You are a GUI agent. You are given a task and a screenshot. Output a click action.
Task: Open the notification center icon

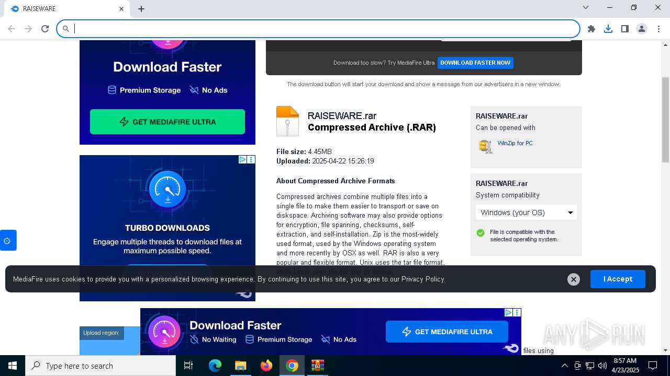pyautogui.click(x=653, y=366)
